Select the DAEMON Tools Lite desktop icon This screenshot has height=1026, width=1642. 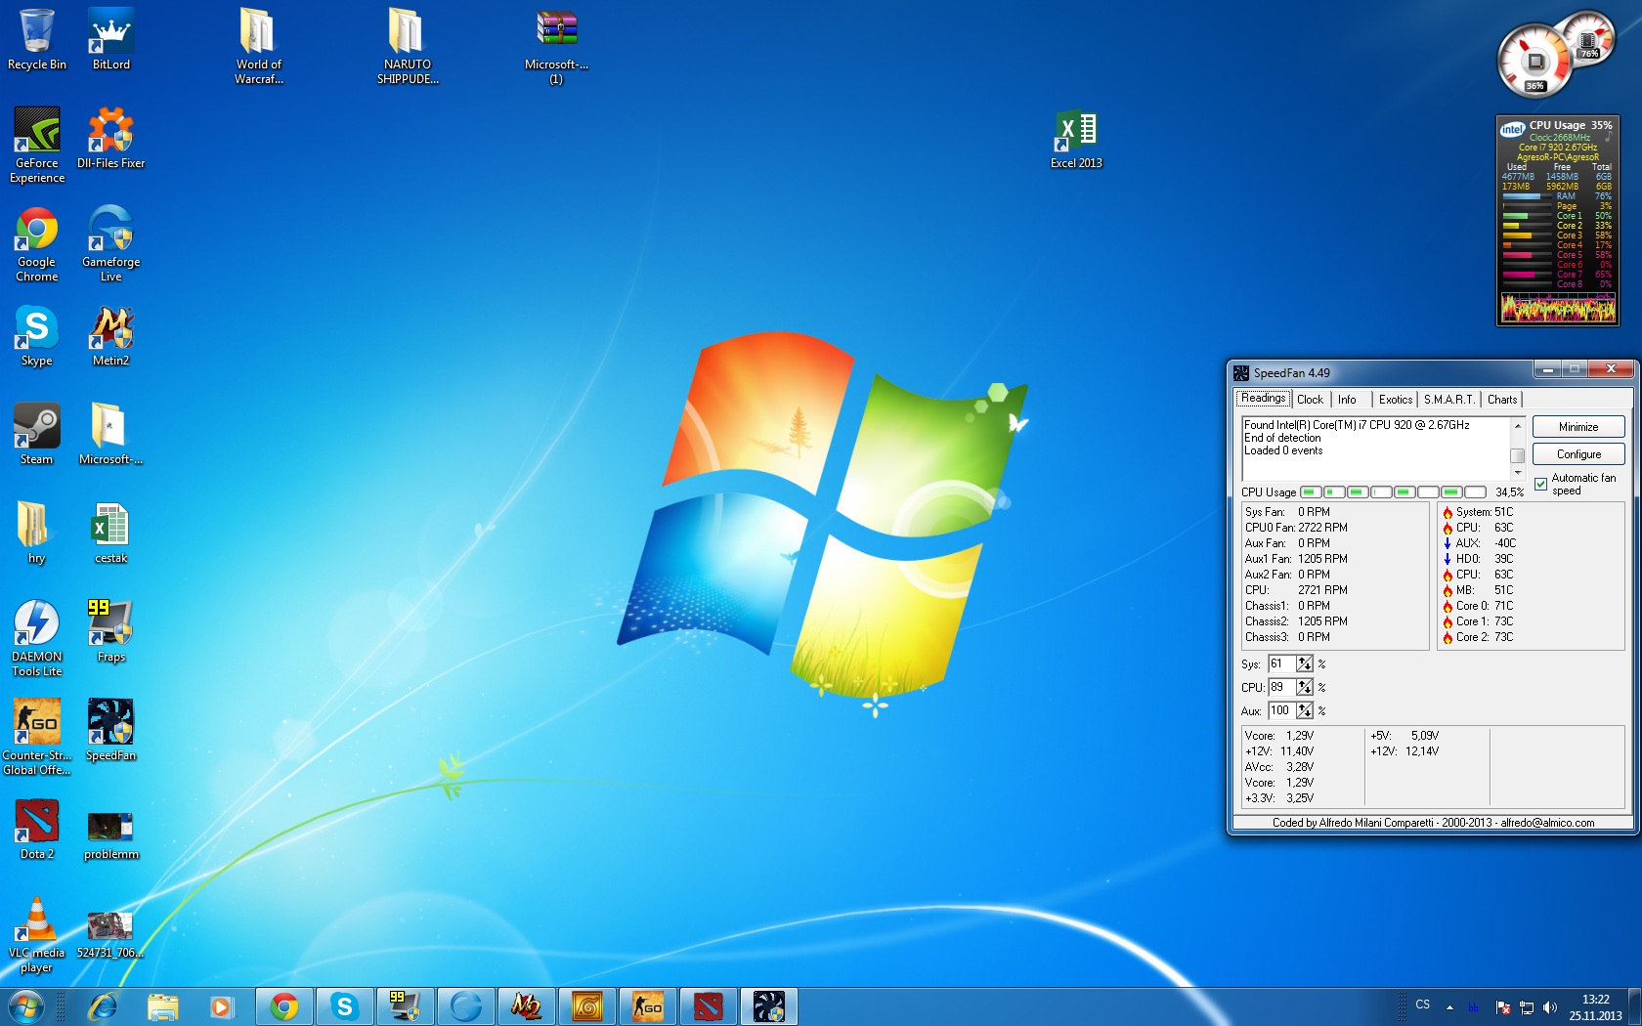[x=37, y=638]
